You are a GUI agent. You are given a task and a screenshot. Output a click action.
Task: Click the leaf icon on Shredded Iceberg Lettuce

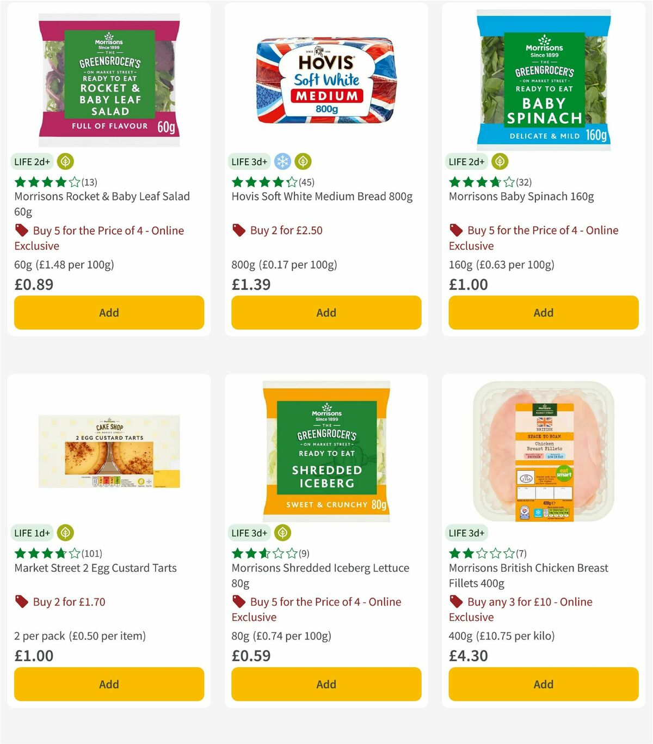tap(282, 533)
